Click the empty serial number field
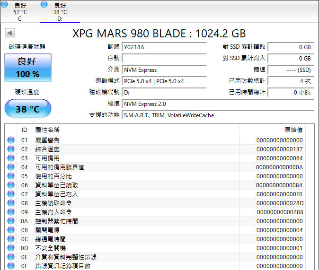The image size is (319, 270). pos(164,58)
